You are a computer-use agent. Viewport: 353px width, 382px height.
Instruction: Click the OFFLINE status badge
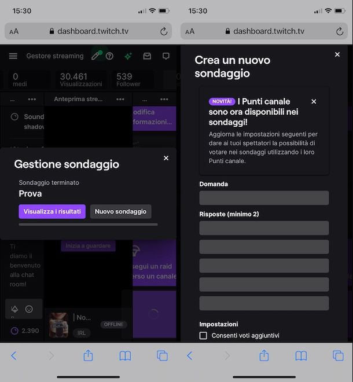(113, 324)
